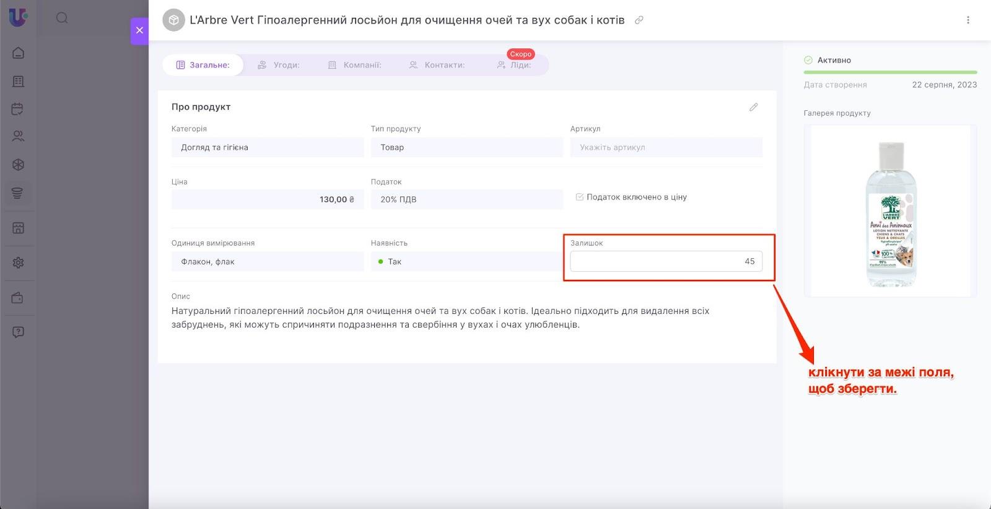
Task: Open the Наявність dropdown showing Так
Action: click(467, 261)
